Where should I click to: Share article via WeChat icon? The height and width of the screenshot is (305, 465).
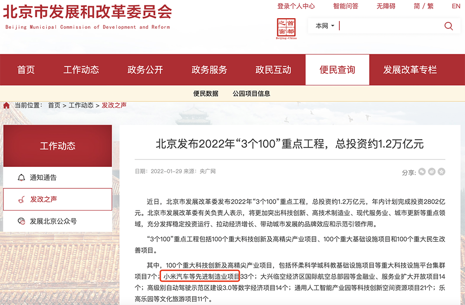click(x=422, y=172)
